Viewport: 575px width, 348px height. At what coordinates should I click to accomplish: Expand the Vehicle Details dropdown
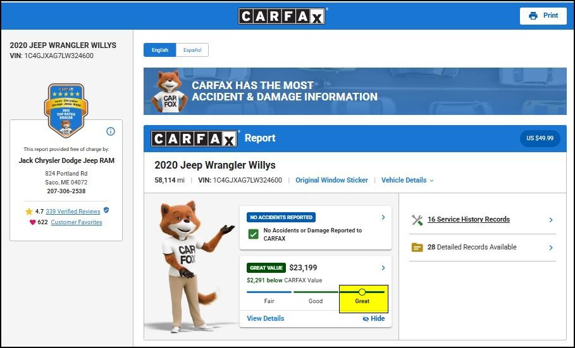coord(407,180)
